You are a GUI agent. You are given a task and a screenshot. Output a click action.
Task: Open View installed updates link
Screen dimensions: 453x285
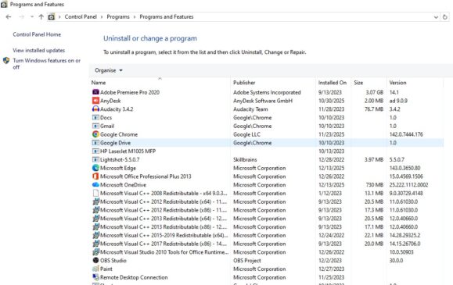pyautogui.click(x=38, y=50)
